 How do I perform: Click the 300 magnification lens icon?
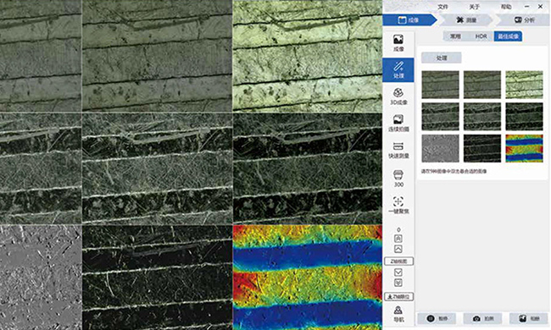(398, 179)
